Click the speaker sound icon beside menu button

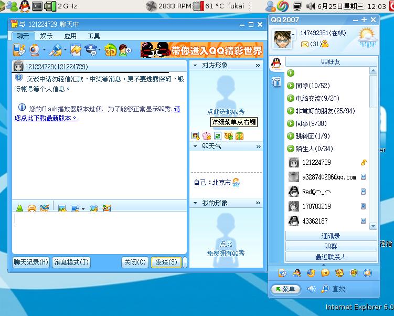click(311, 289)
